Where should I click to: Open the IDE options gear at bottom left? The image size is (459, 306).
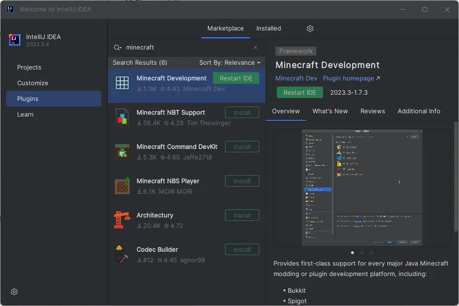pos(14,292)
